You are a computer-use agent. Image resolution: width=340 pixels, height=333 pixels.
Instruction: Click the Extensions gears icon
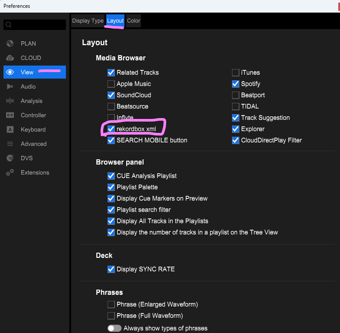[10, 173]
